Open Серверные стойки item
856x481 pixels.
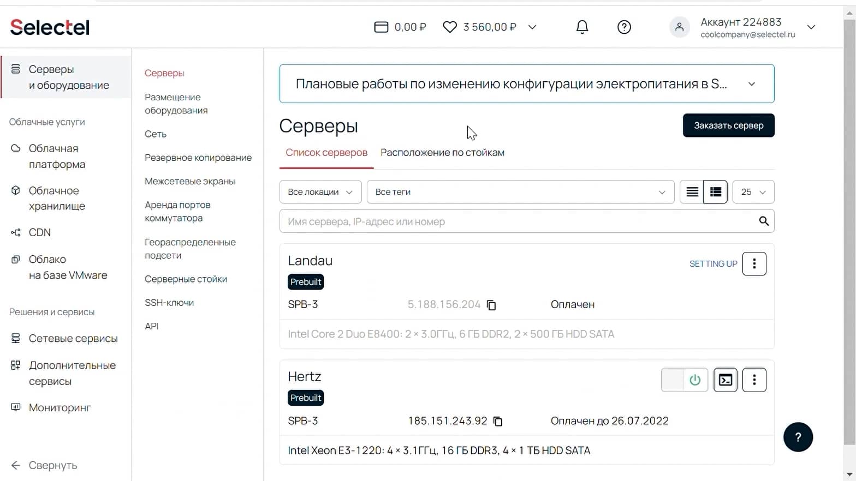(186, 279)
